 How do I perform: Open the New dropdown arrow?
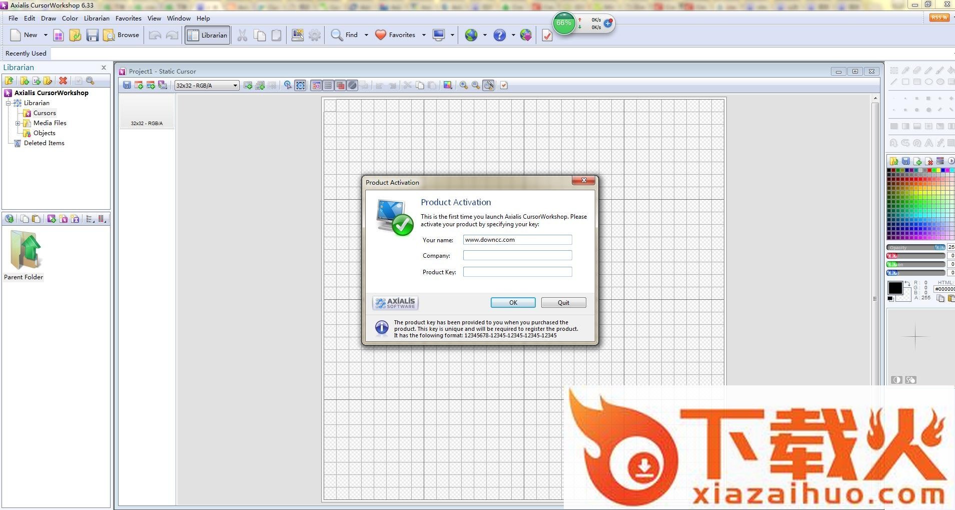46,35
